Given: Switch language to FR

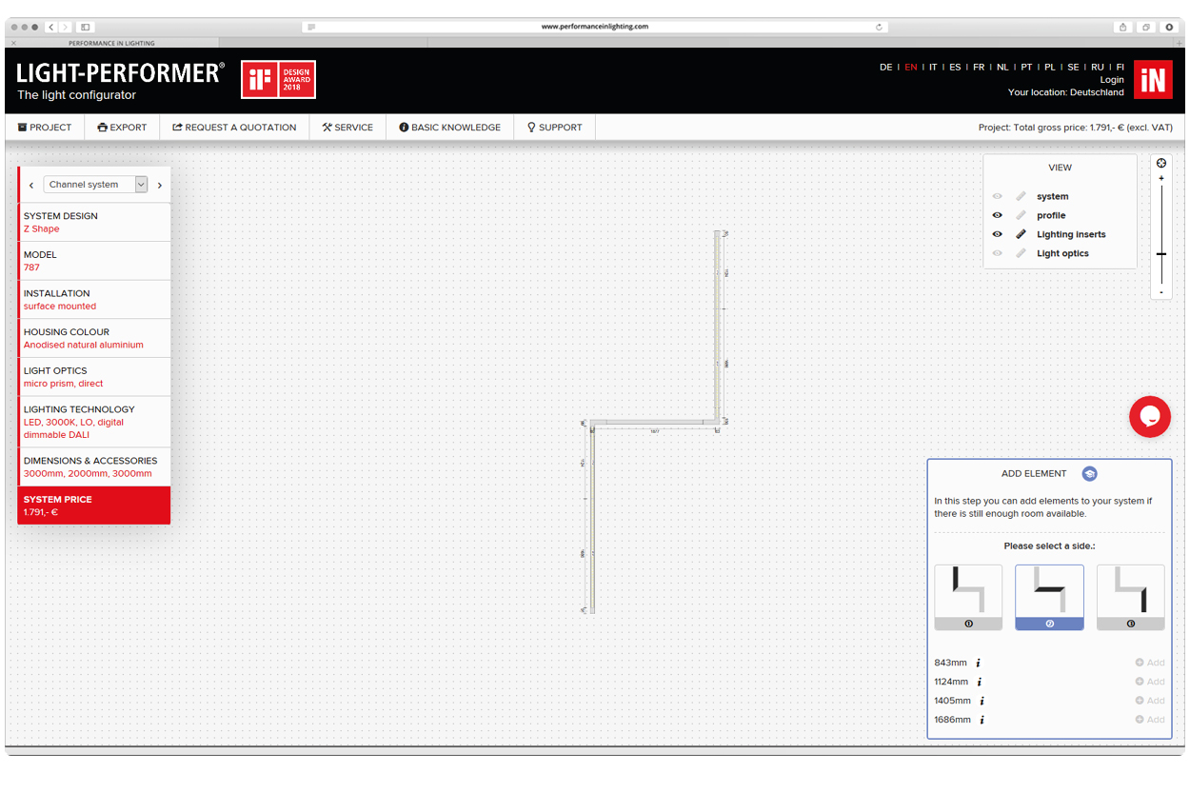Looking at the screenshot, I should click(979, 68).
